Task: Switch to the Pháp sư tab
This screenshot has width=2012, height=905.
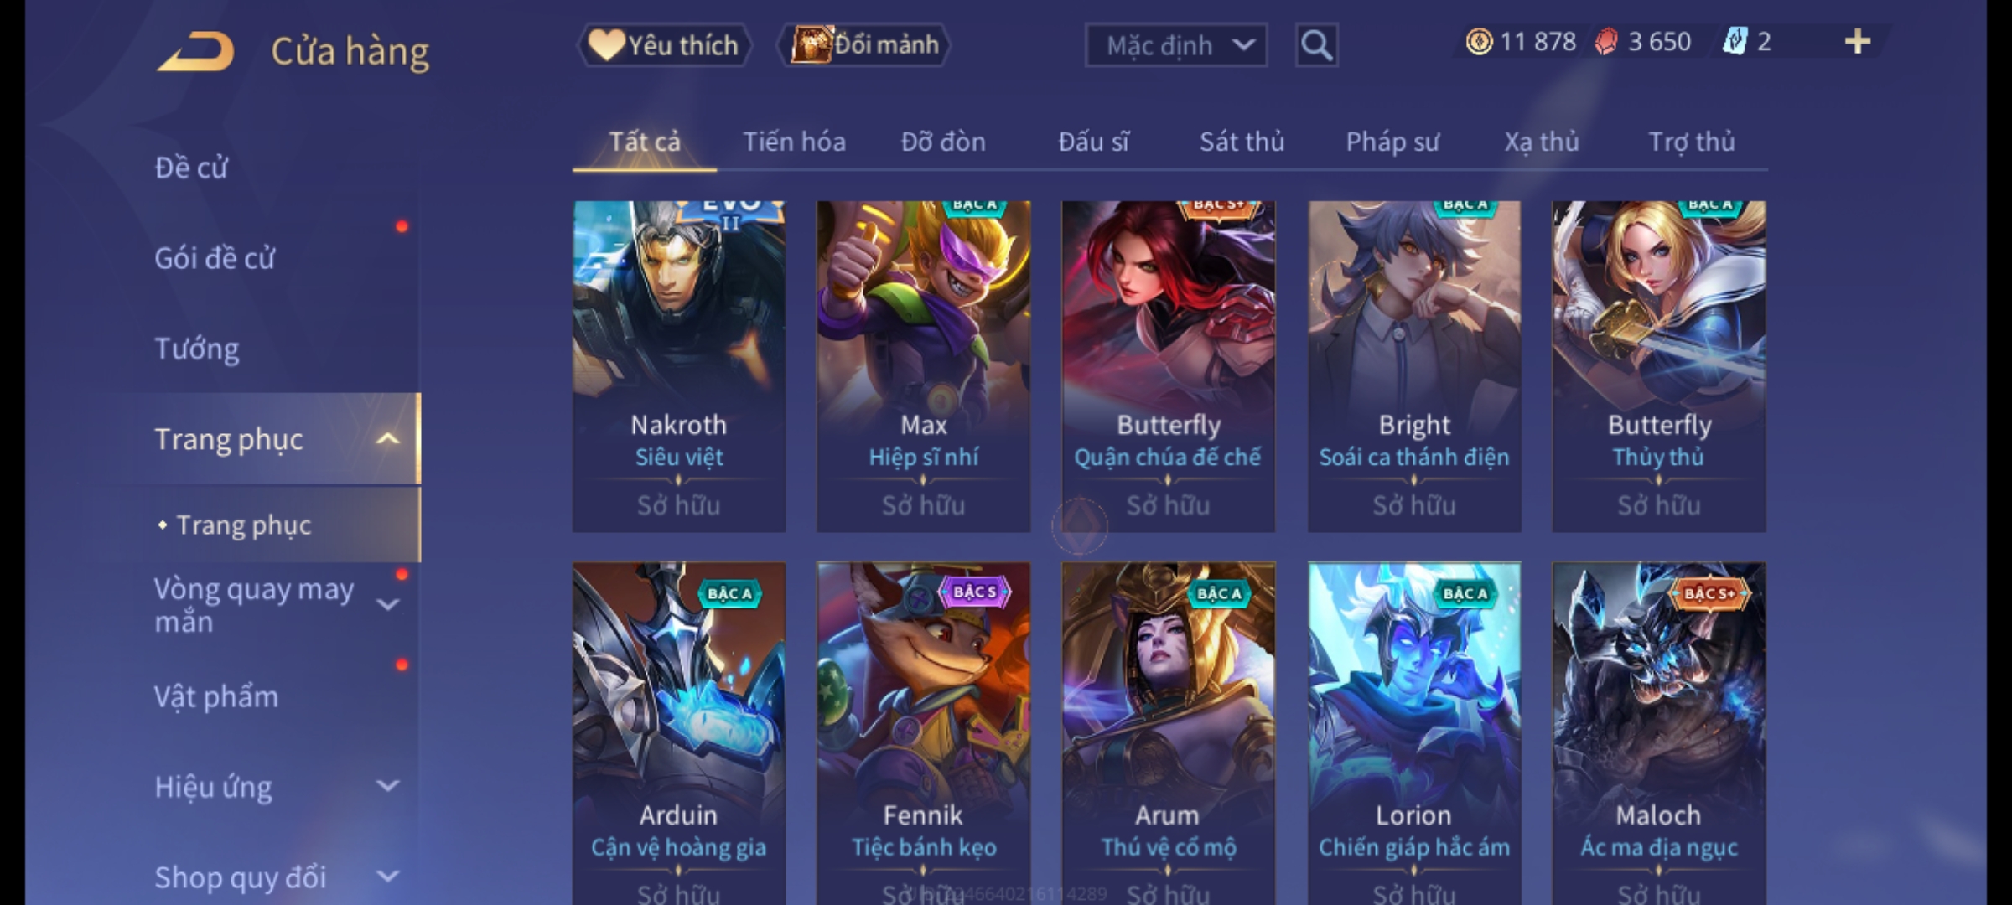Action: coord(1392,142)
